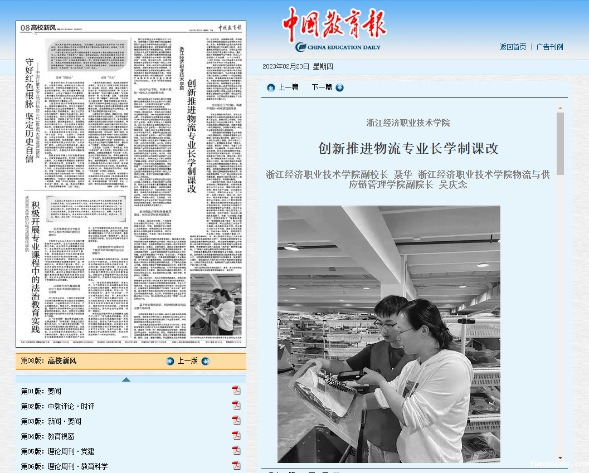Collapse the page list with triangle arrow
This screenshot has height=473, width=589.
126,379
